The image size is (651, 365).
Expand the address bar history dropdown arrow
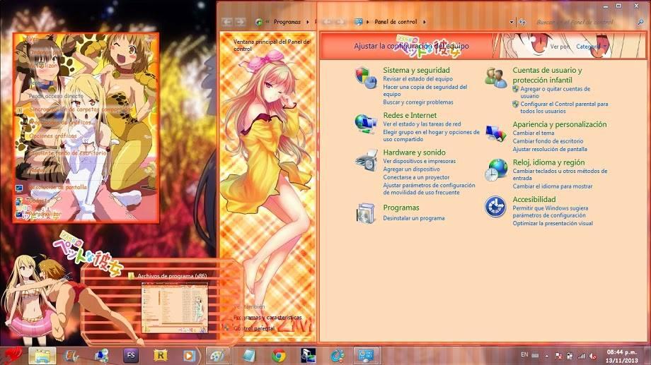[x=512, y=22]
